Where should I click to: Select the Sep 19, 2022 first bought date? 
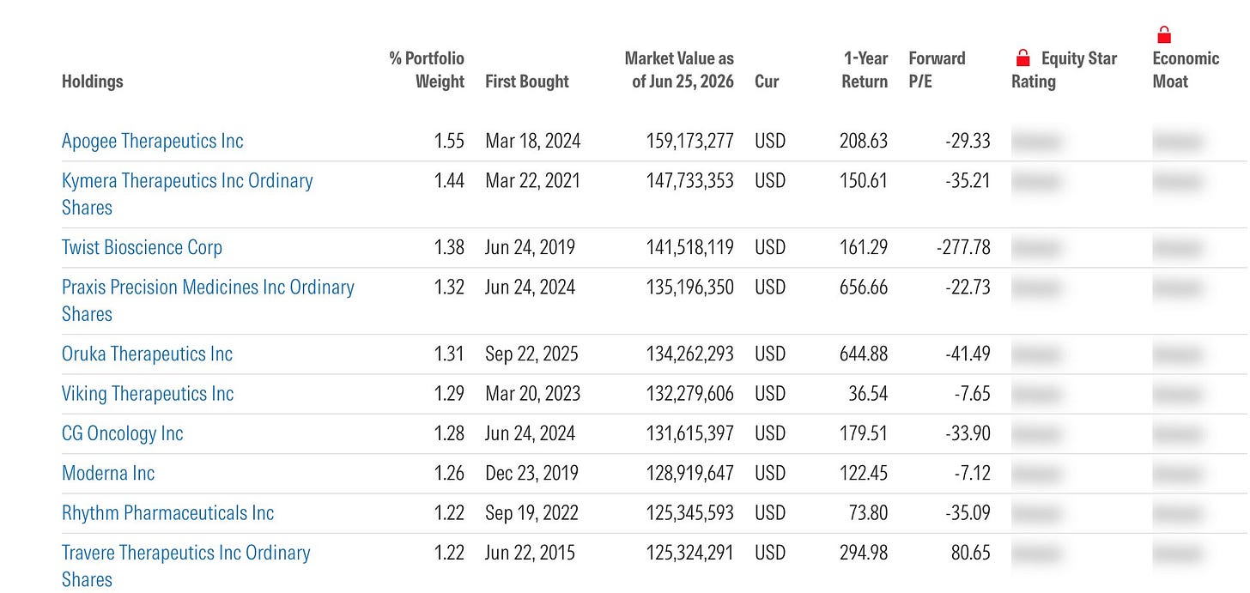531,513
